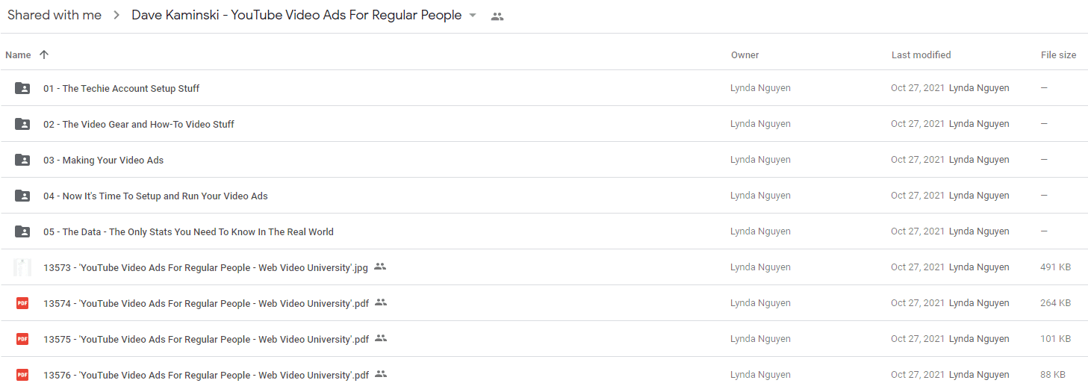Image resolution: width=1088 pixels, height=389 pixels.
Task: Click the File size column header
Action: [x=1058, y=55]
